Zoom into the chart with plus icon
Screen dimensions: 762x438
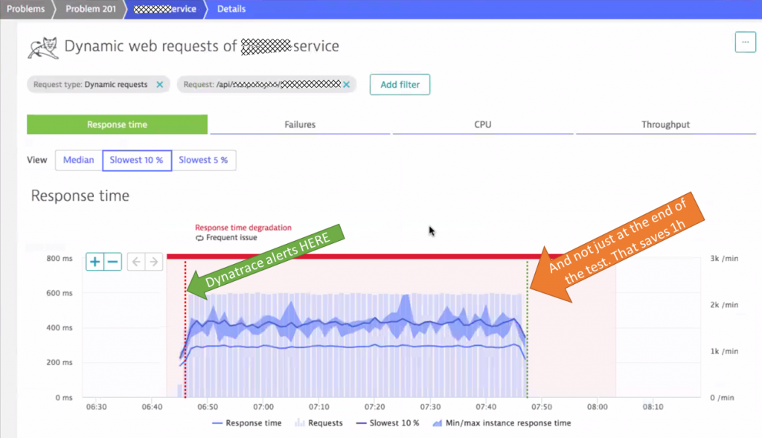[95, 262]
